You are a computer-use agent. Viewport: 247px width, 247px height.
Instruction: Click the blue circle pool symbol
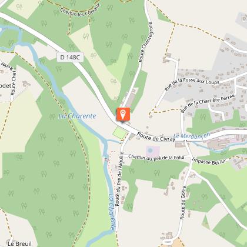pos(151,151)
